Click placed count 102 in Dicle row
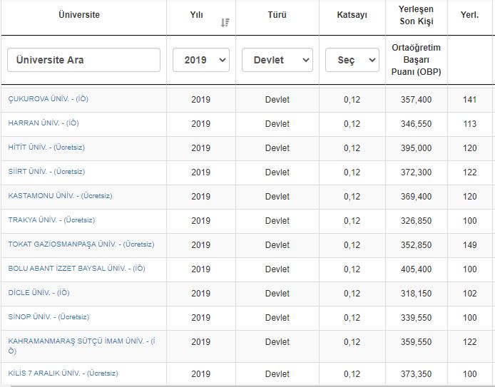This screenshot has width=495, height=387. tap(470, 294)
